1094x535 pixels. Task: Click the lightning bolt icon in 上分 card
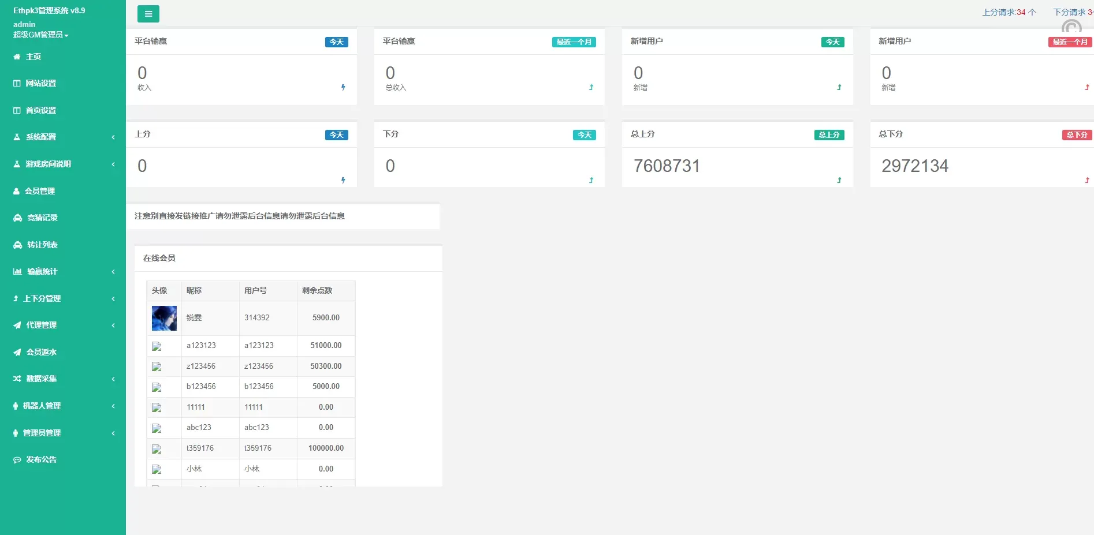[343, 181]
